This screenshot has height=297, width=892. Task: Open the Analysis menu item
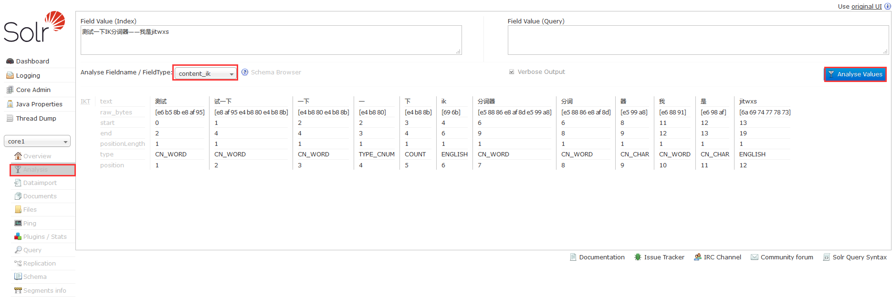[35, 170]
